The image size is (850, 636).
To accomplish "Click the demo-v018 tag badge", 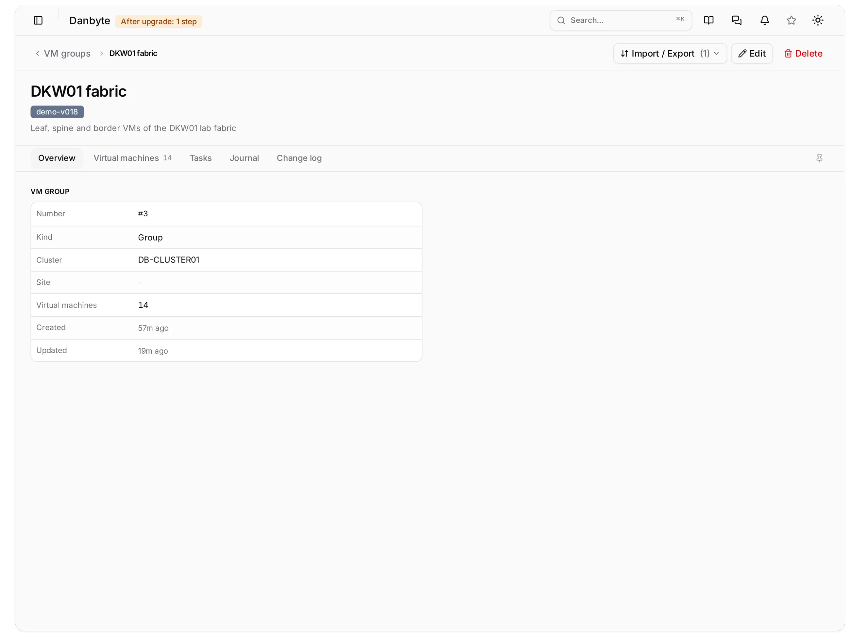I will click(57, 112).
